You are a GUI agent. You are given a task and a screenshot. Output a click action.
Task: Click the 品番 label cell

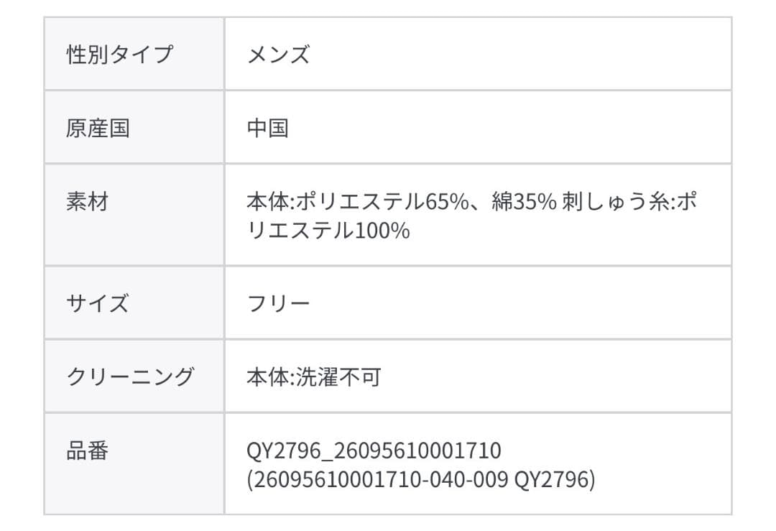click(x=87, y=451)
